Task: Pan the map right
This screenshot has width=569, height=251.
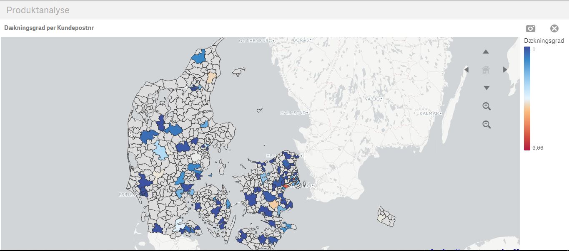Action: [x=505, y=70]
